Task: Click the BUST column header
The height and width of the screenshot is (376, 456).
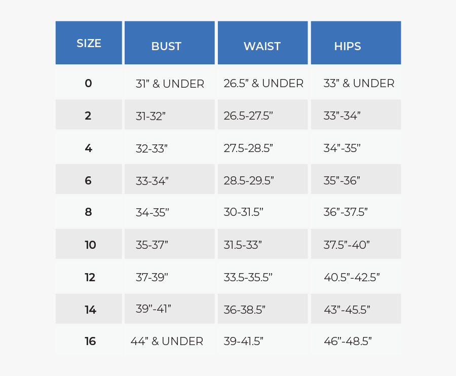Action: pyautogui.click(x=166, y=46)
